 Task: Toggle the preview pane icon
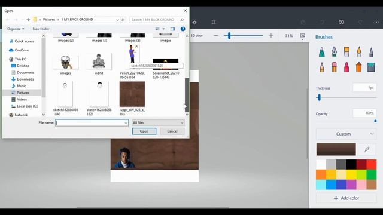173,29
